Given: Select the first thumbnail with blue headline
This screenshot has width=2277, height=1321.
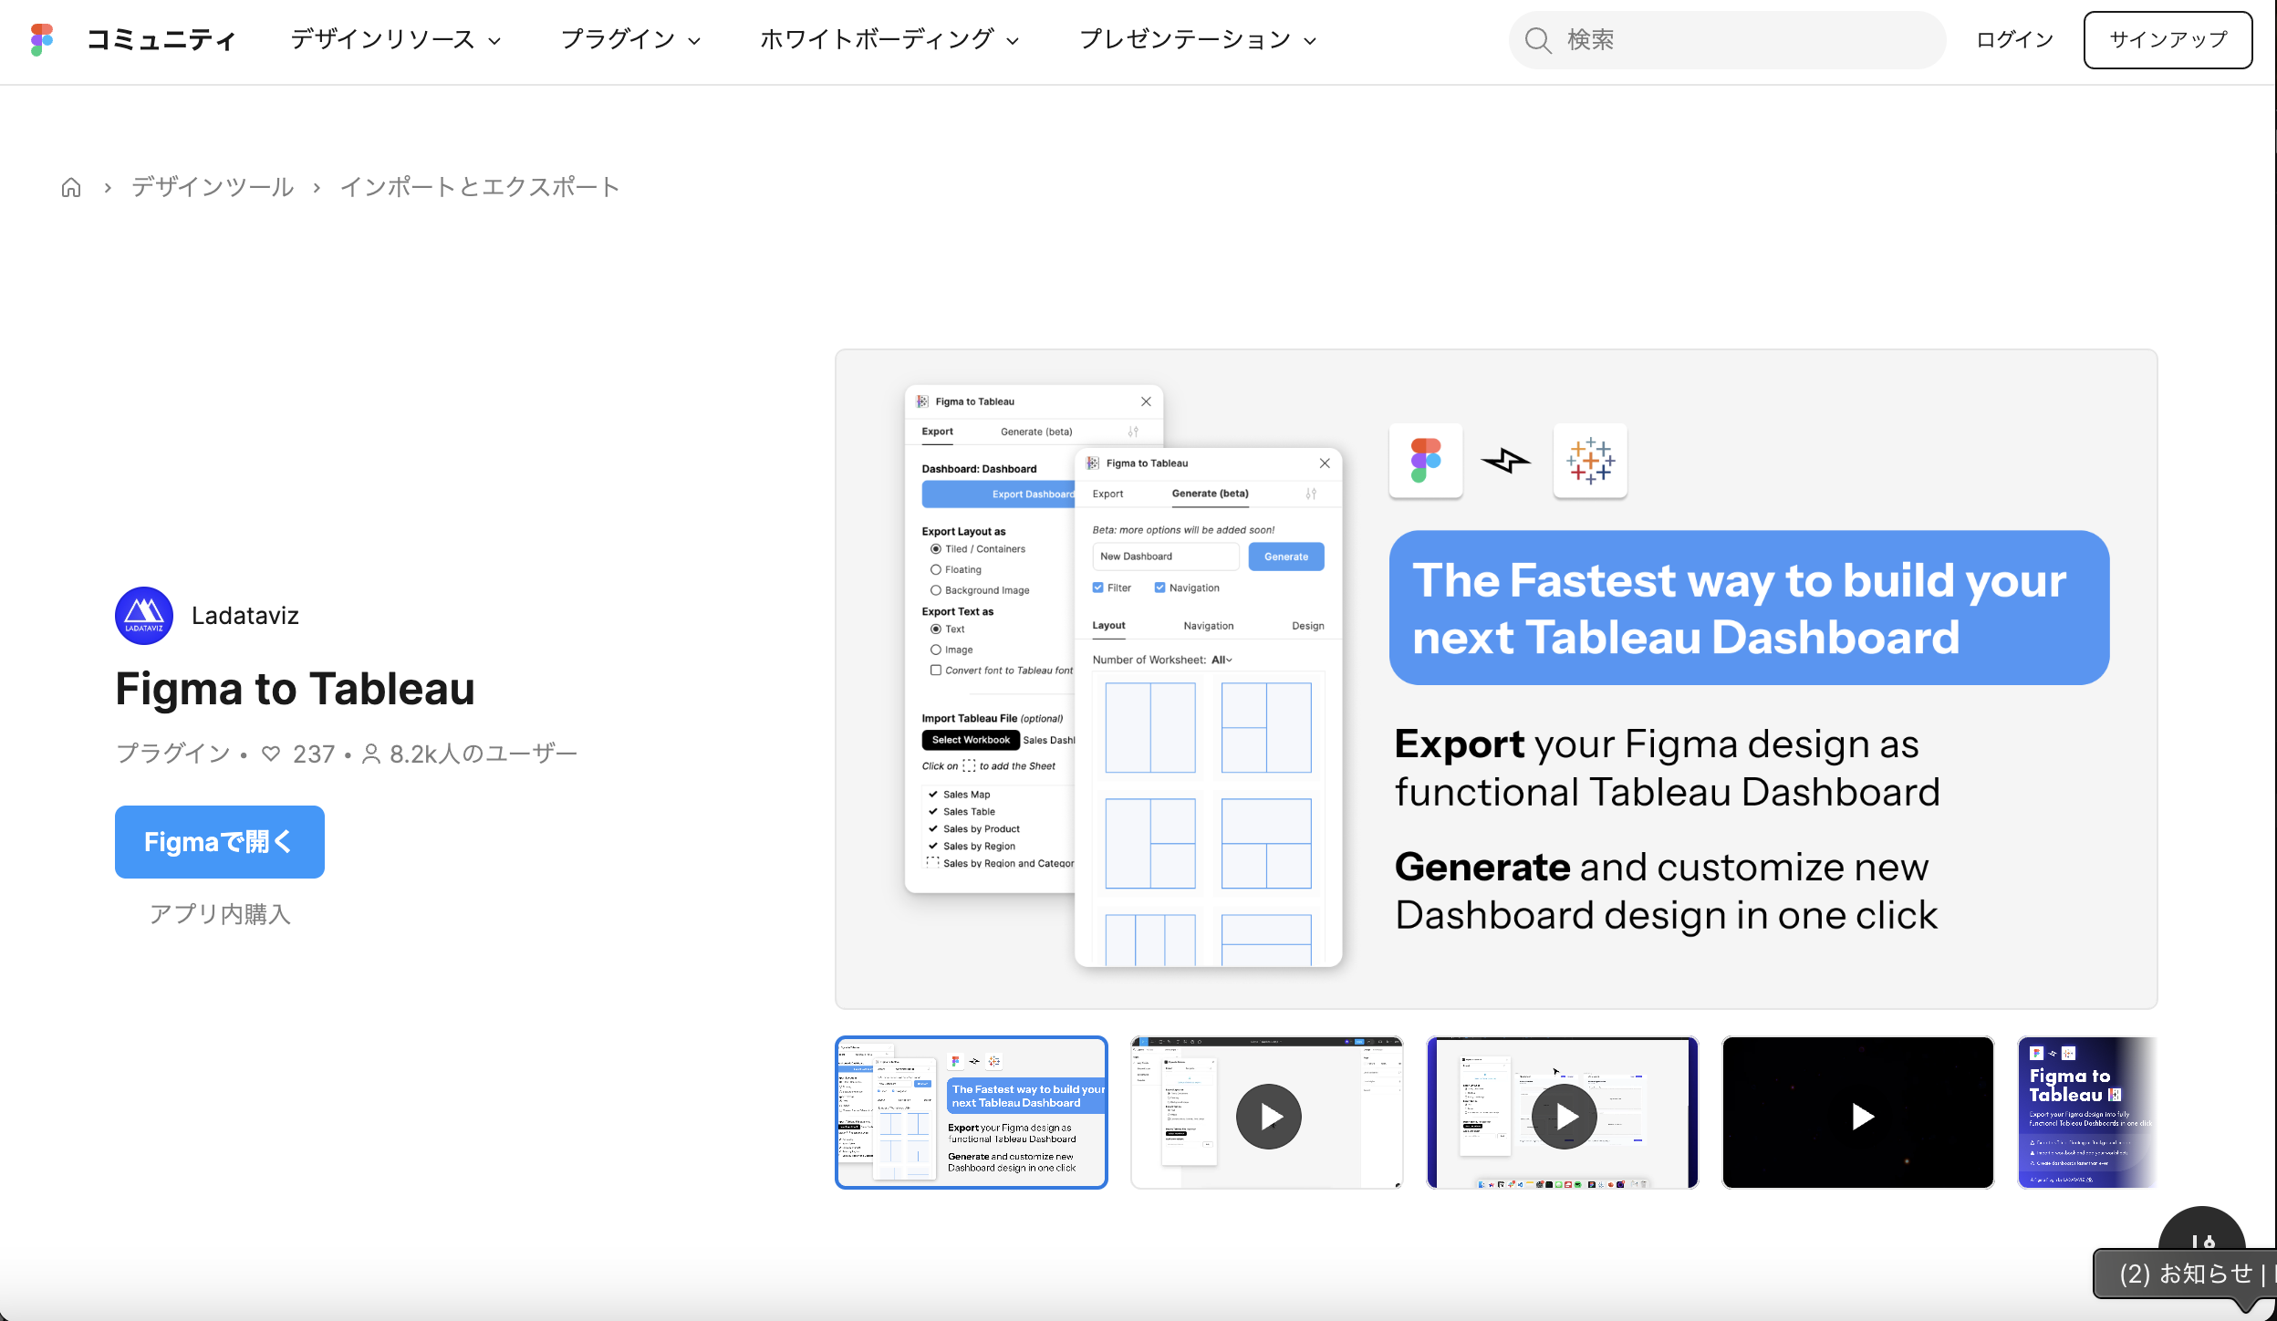Looking at the screenshot, I should tap(972, 1113).
